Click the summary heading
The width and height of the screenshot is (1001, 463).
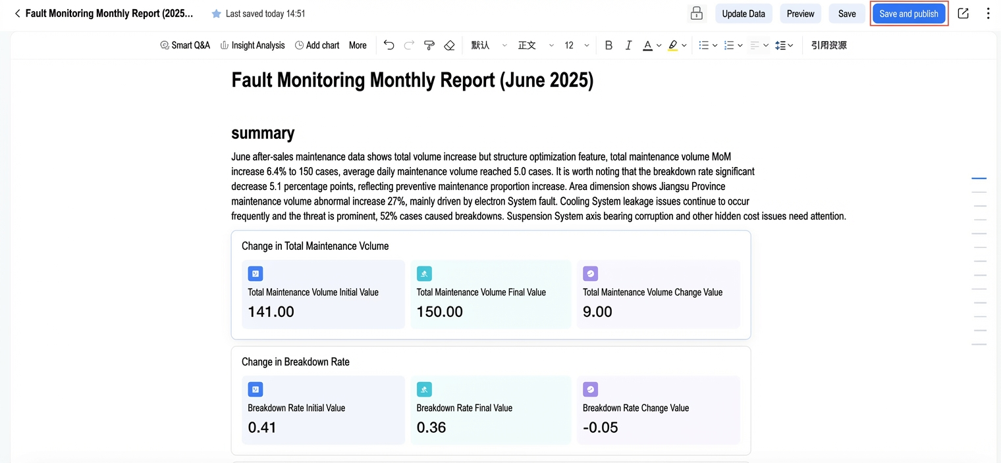tap(263, 133)
